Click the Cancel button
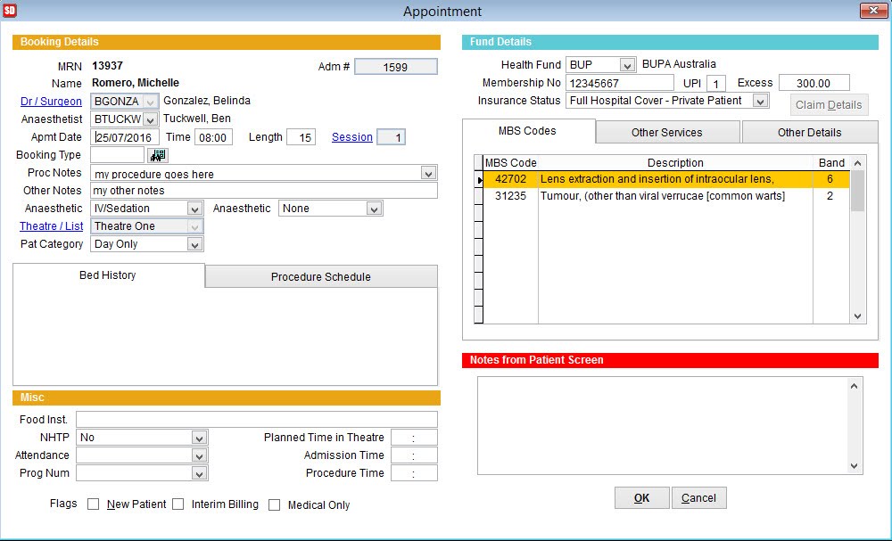 point(698,498)
